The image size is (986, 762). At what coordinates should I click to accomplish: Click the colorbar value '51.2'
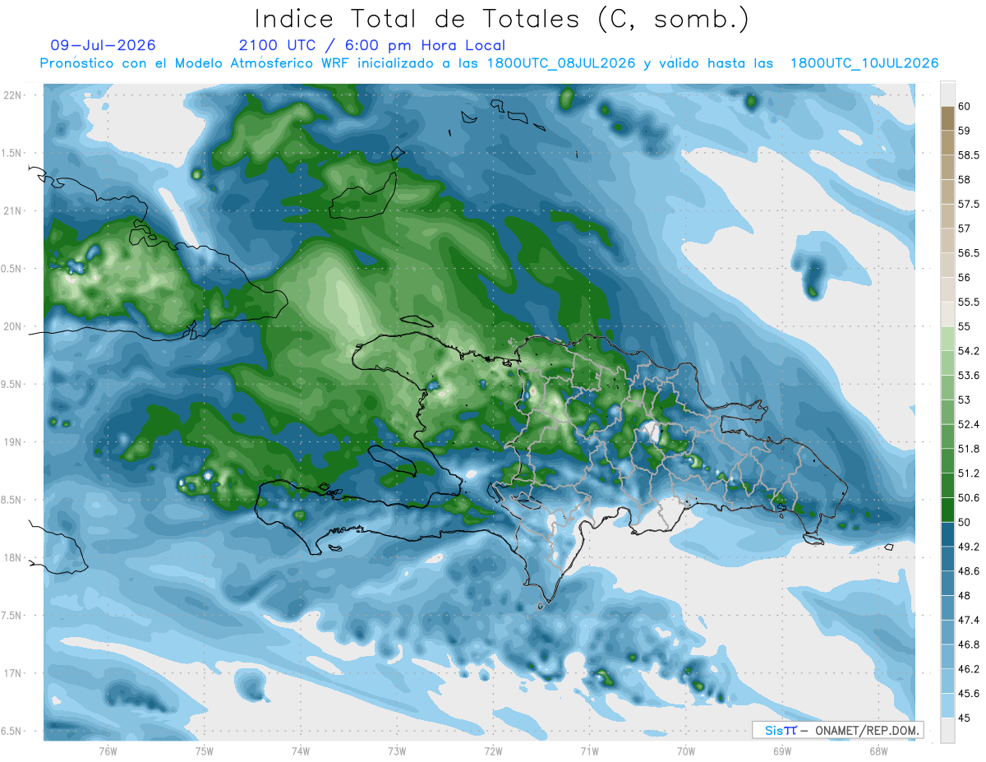(x=969, y=473)
